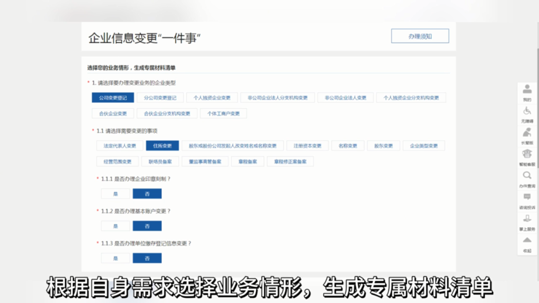The height and width of the screenshot is (303, 539).
Task: Choose 是 for 基本账户变更 question
Action: tap(115, 226)
